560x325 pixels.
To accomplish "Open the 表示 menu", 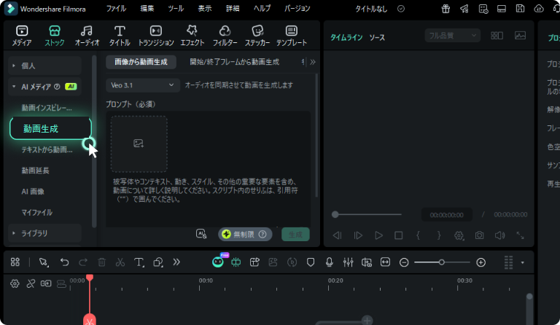I will [205, 9].
